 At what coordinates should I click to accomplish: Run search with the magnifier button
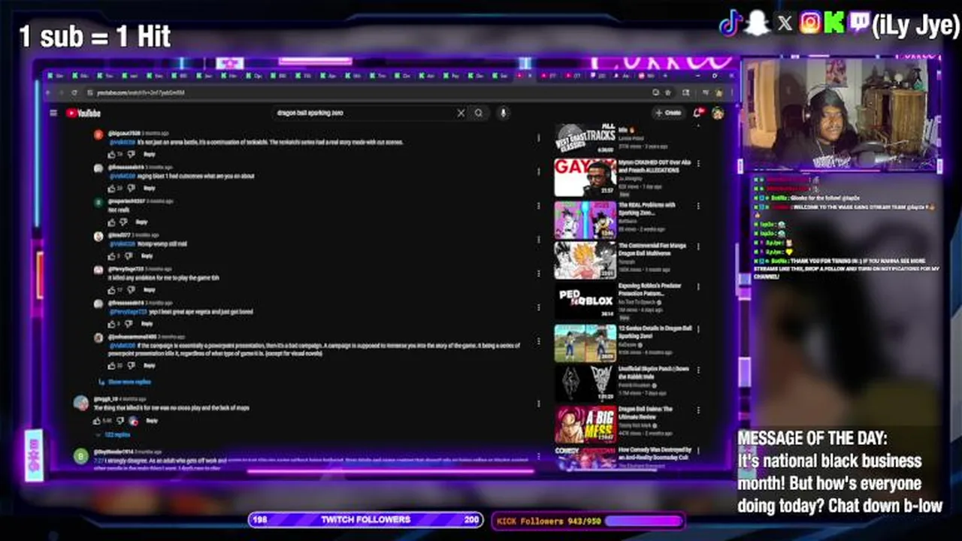(479, 113)
